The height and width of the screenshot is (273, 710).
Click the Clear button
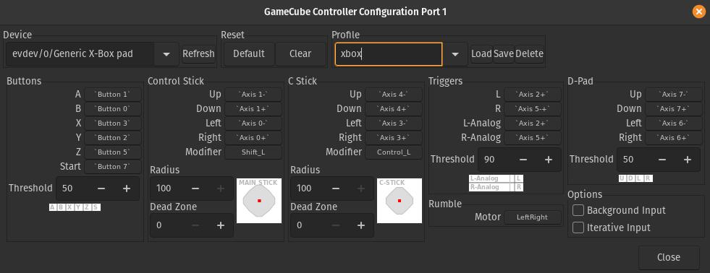(300, 53)
